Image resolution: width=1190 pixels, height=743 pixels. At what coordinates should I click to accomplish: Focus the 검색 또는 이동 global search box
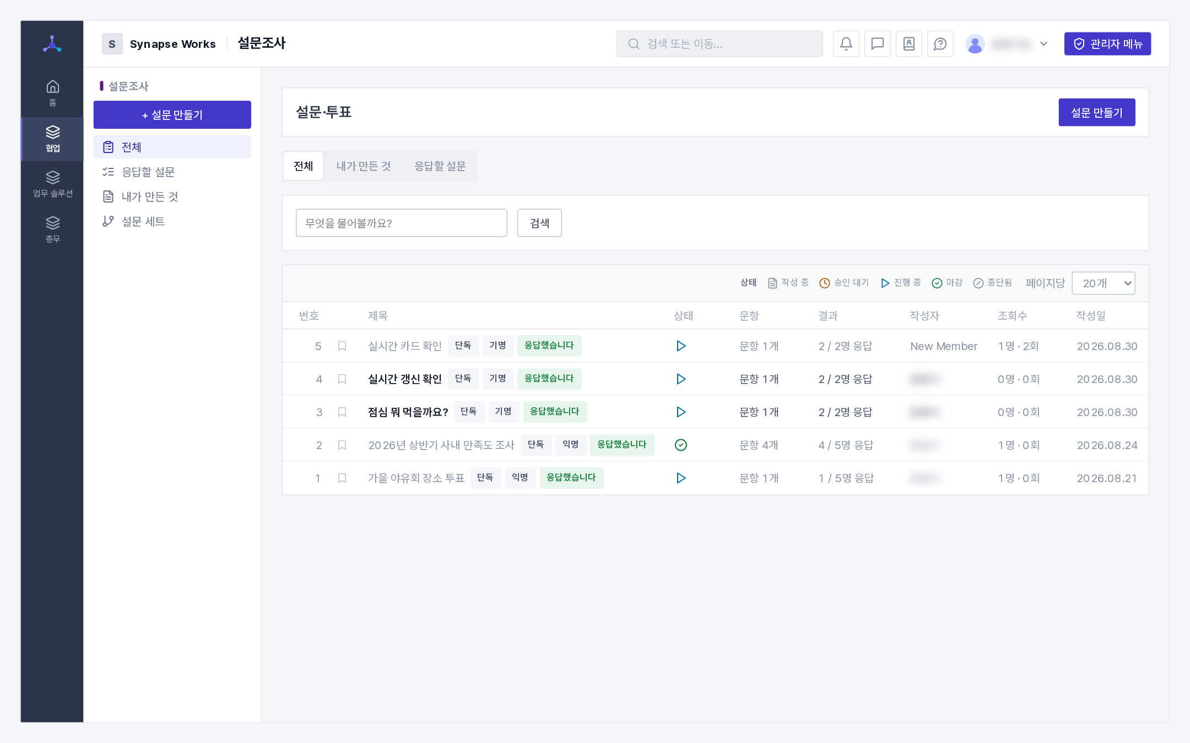(x=720, y=44)
